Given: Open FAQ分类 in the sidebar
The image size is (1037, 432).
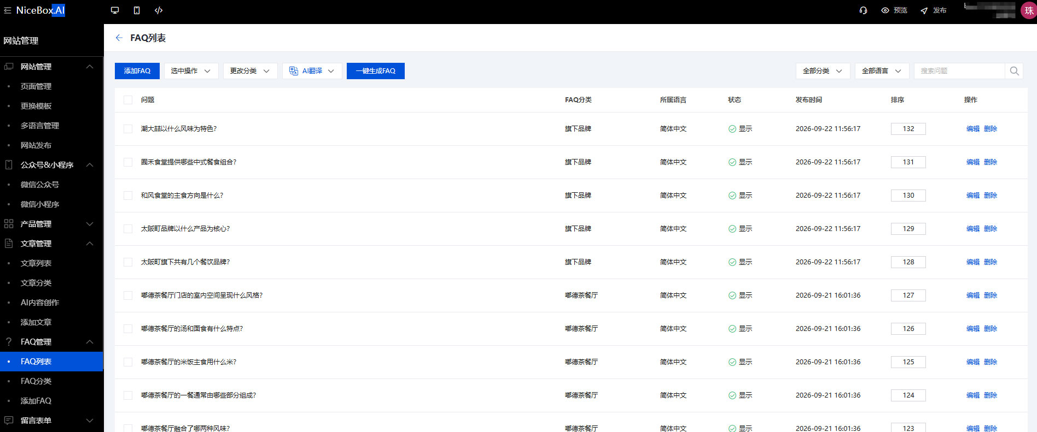Looking at the screenshot, I should [36, 381].
